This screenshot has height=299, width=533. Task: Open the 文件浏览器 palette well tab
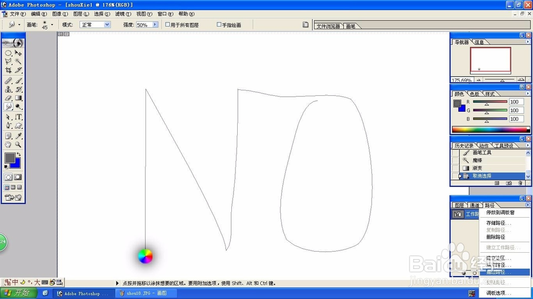tap(328, 26)
